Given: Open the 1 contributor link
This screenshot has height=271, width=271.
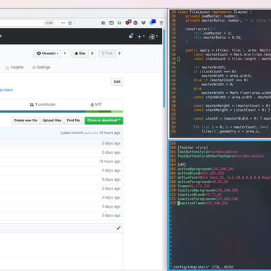Looking at the screenshot, I should 43,104.
